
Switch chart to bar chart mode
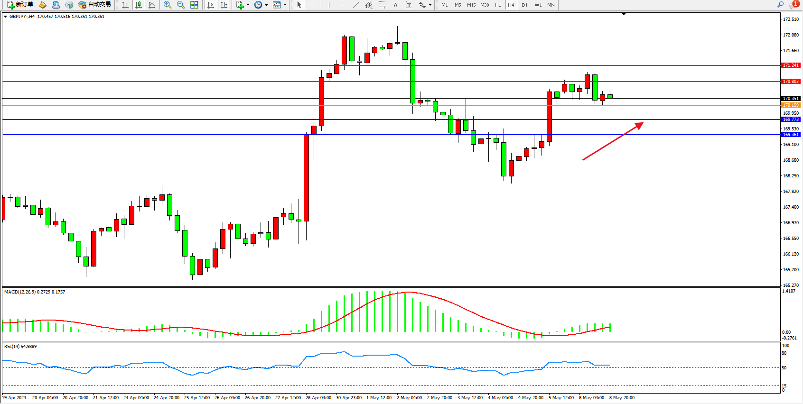[125, 5]
